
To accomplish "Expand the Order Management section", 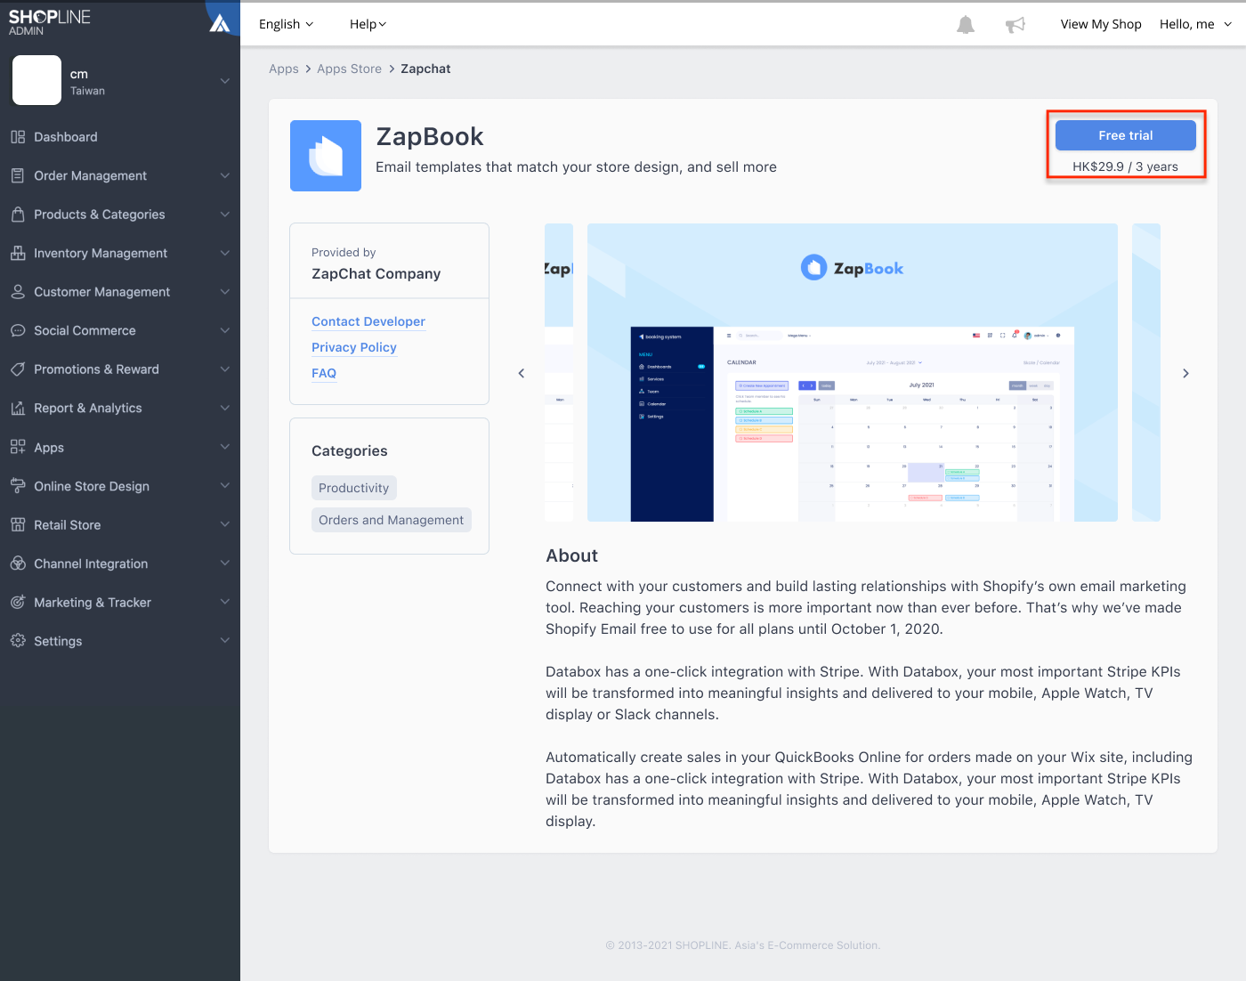I will click(x=120, y=175).
